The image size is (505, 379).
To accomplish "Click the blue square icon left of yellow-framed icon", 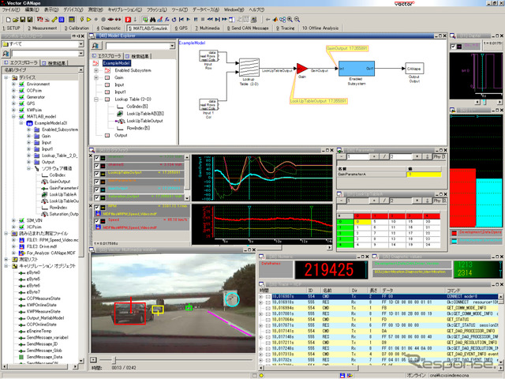I will (62, 20).
